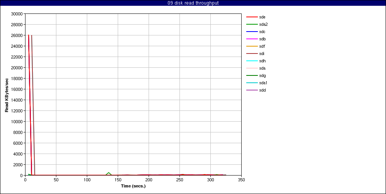Select the sda legend label
The width and height of the screenshot is (386, 194).
[x=262, y=68]
